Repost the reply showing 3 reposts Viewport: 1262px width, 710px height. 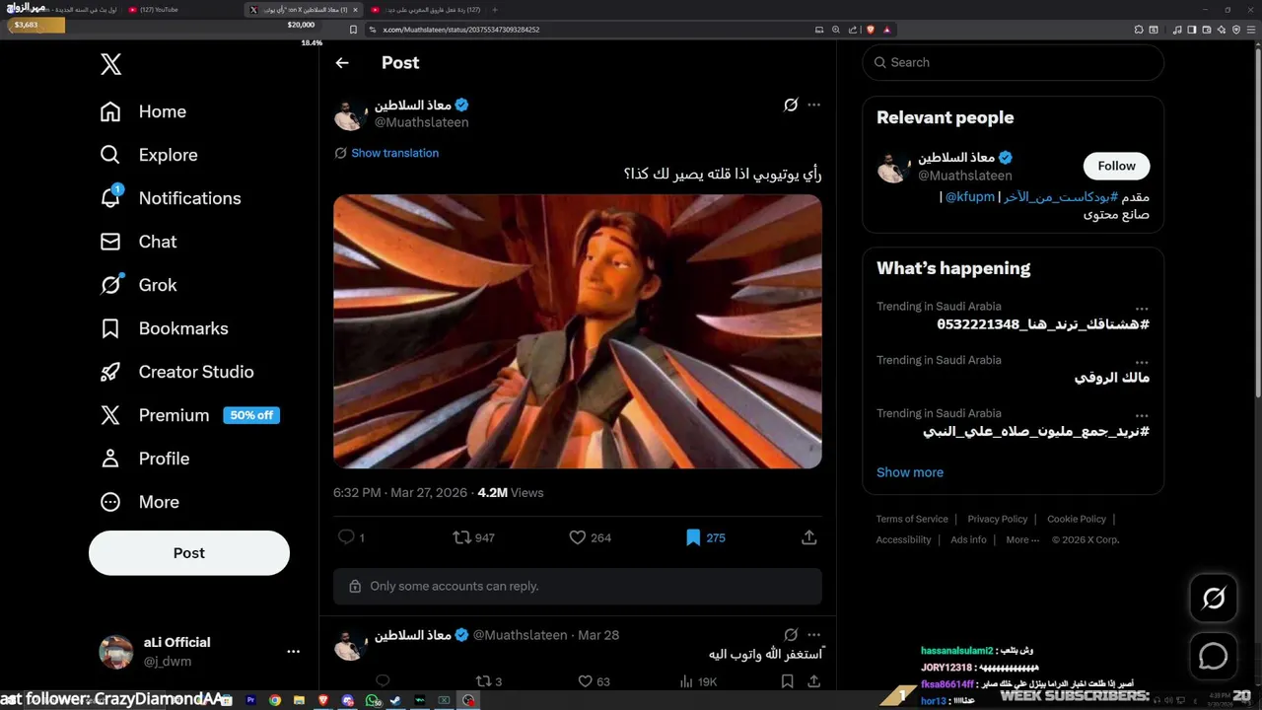coord(489,681)
